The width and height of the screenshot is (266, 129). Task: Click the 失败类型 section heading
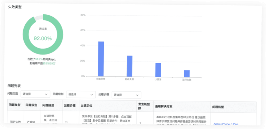coord(15,7)
